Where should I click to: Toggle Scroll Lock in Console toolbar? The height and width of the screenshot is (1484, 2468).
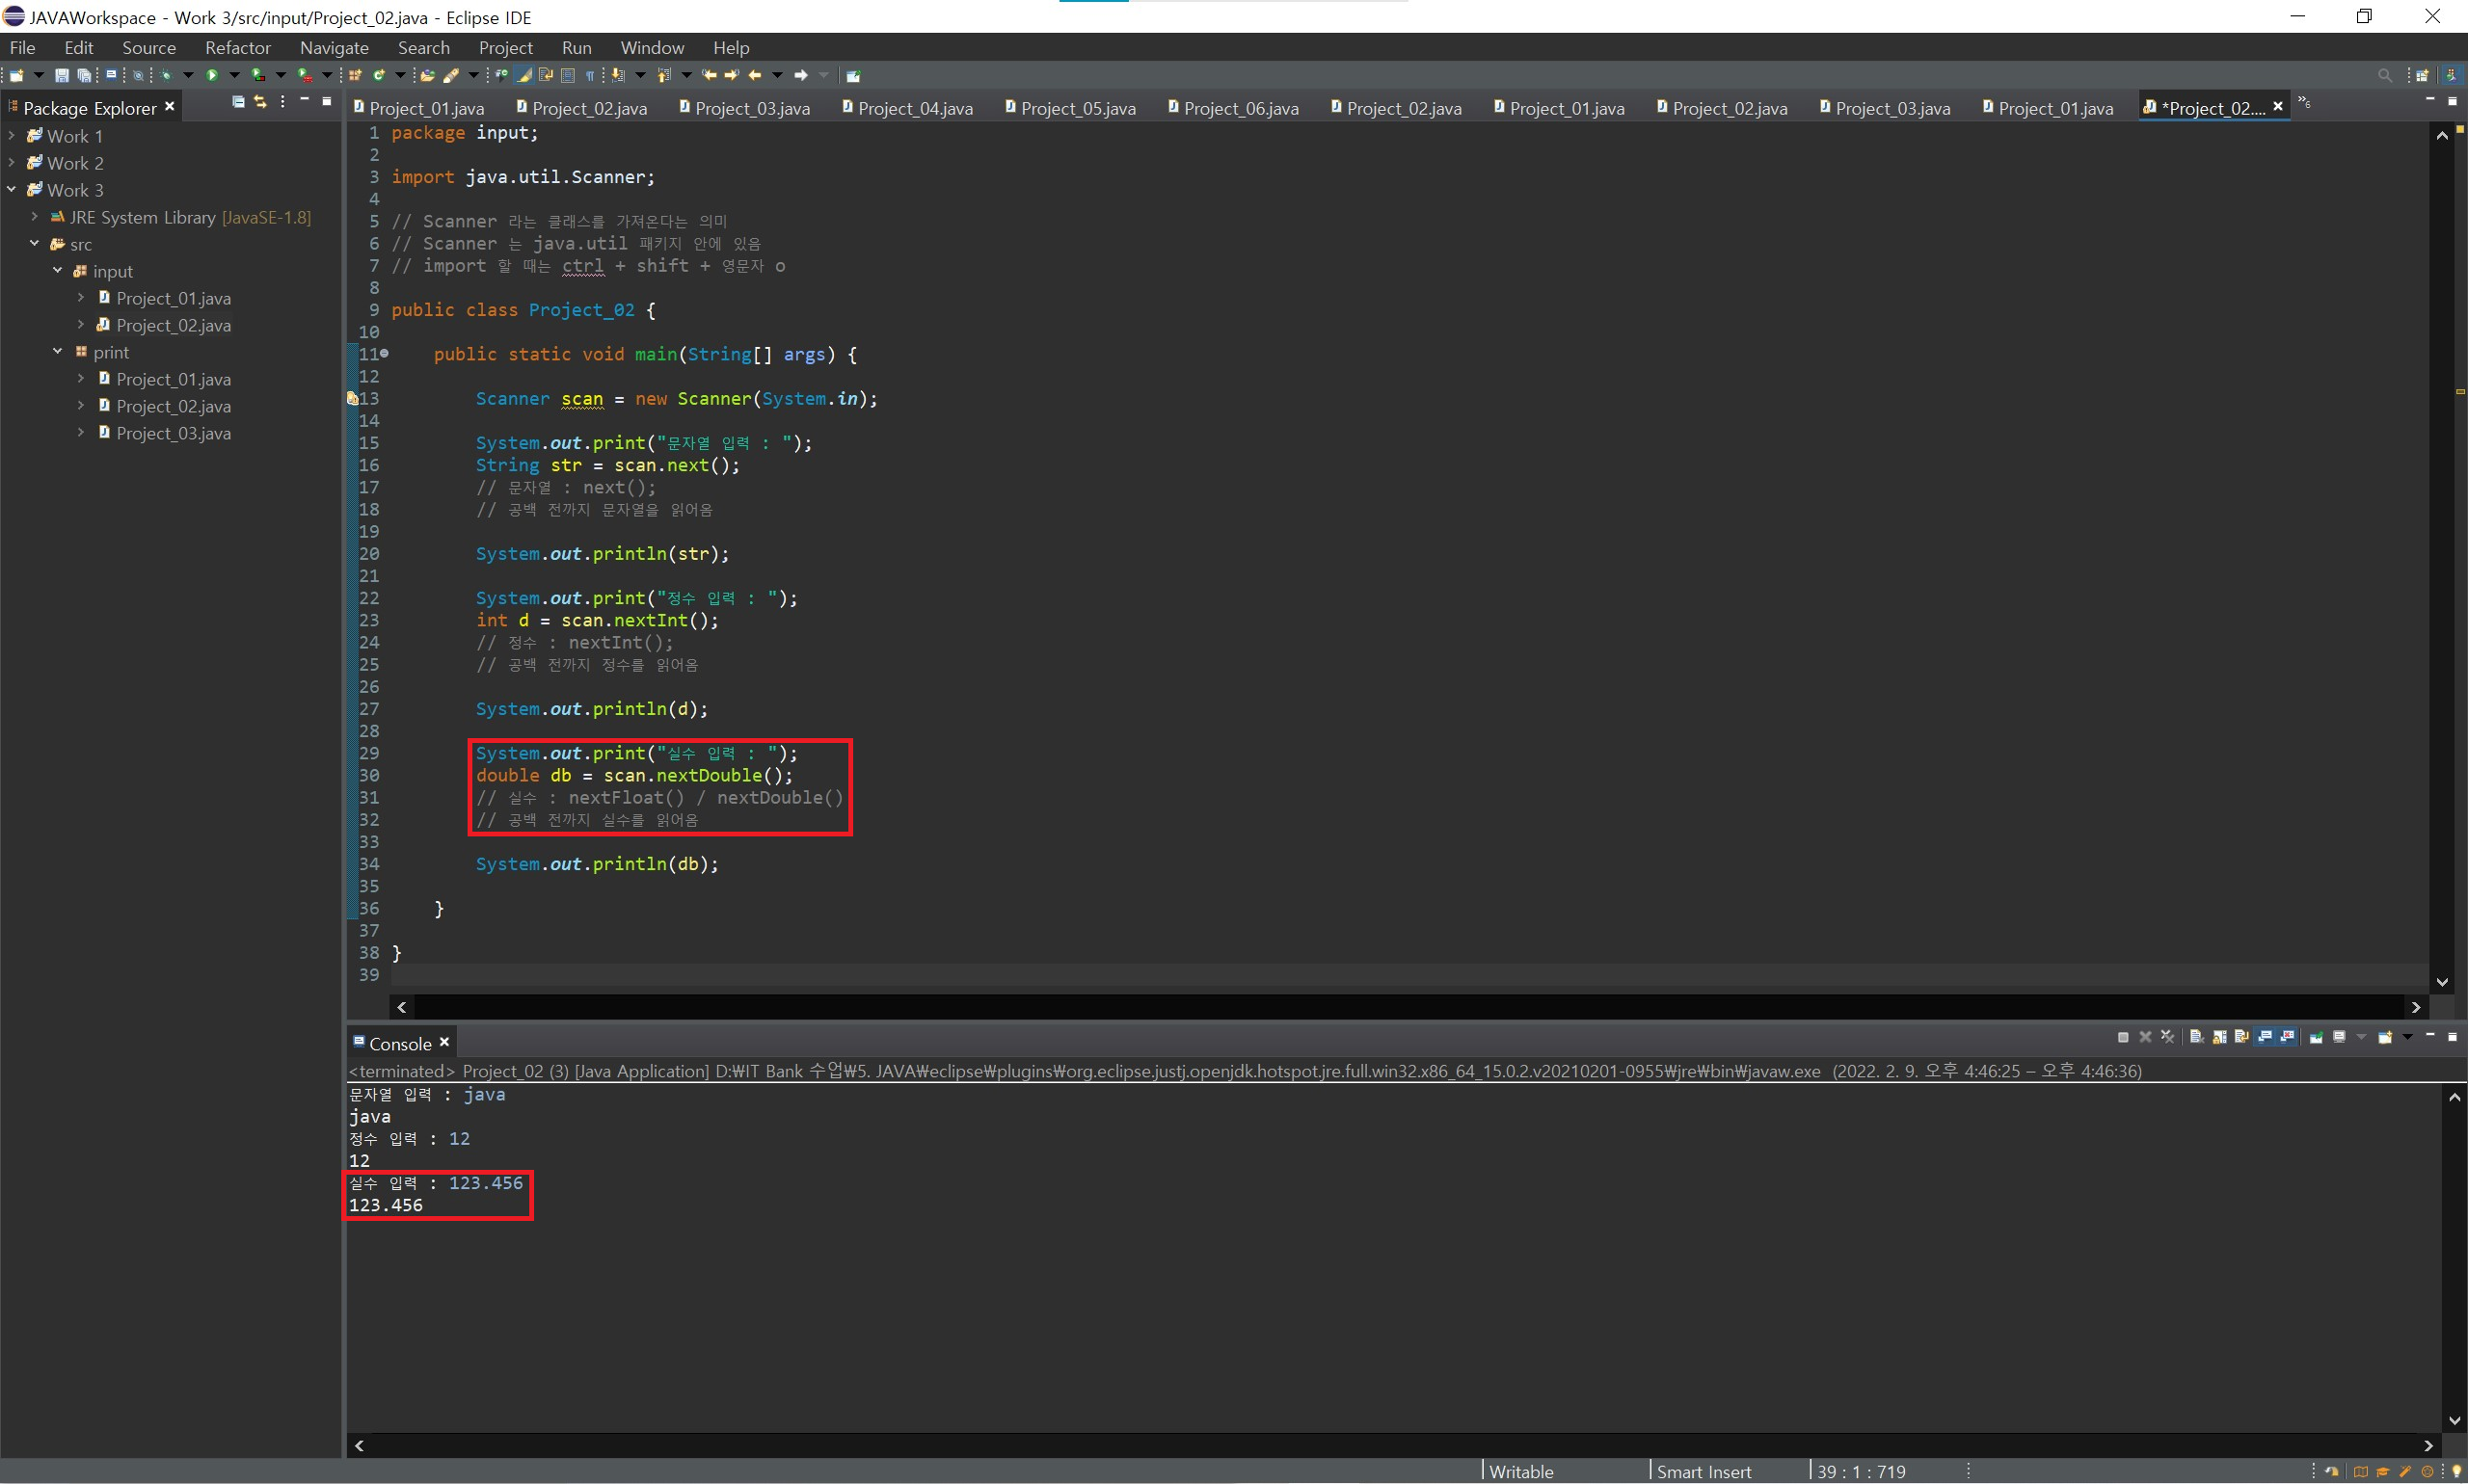click(2219, 1037)
